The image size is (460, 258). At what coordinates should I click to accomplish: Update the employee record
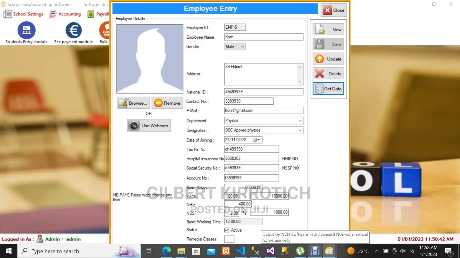coord(328,59)
